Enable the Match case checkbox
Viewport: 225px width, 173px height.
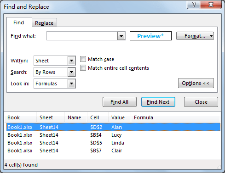[83, 59]
